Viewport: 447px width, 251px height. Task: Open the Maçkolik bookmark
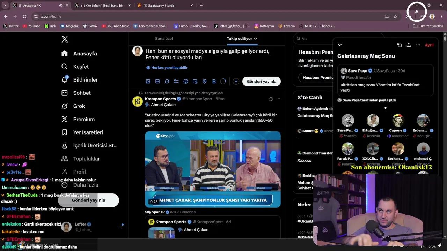pyautogui.click(x=69, y=26)
